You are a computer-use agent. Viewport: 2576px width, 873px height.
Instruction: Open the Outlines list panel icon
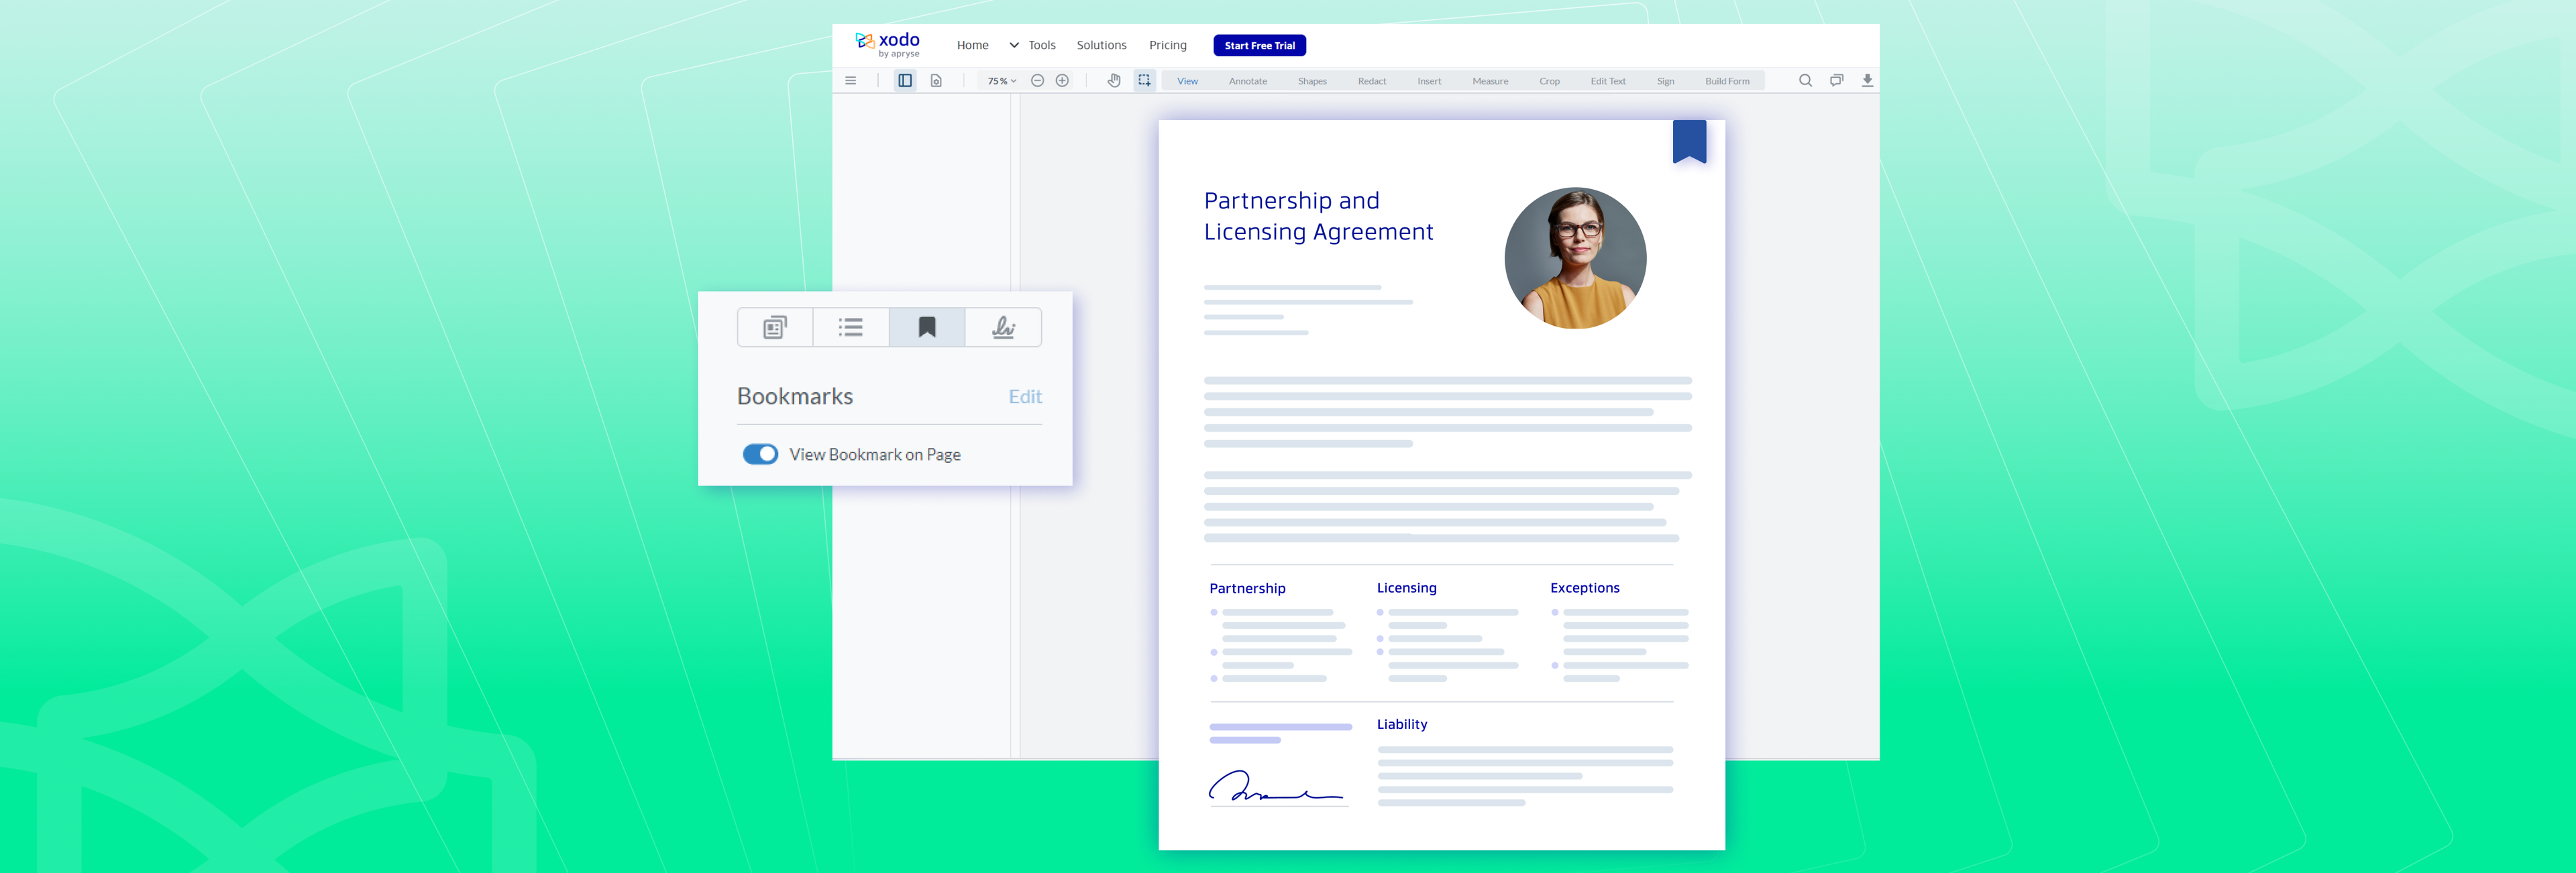point(851,327)
